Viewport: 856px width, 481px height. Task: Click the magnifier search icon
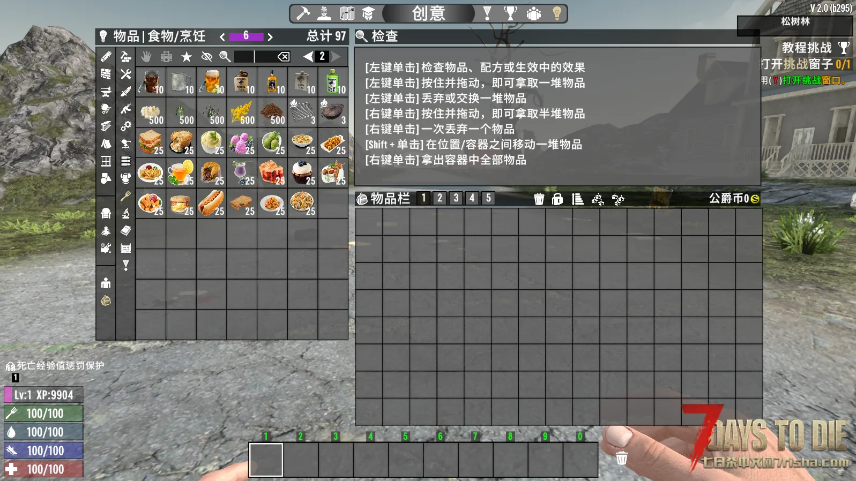225,56
